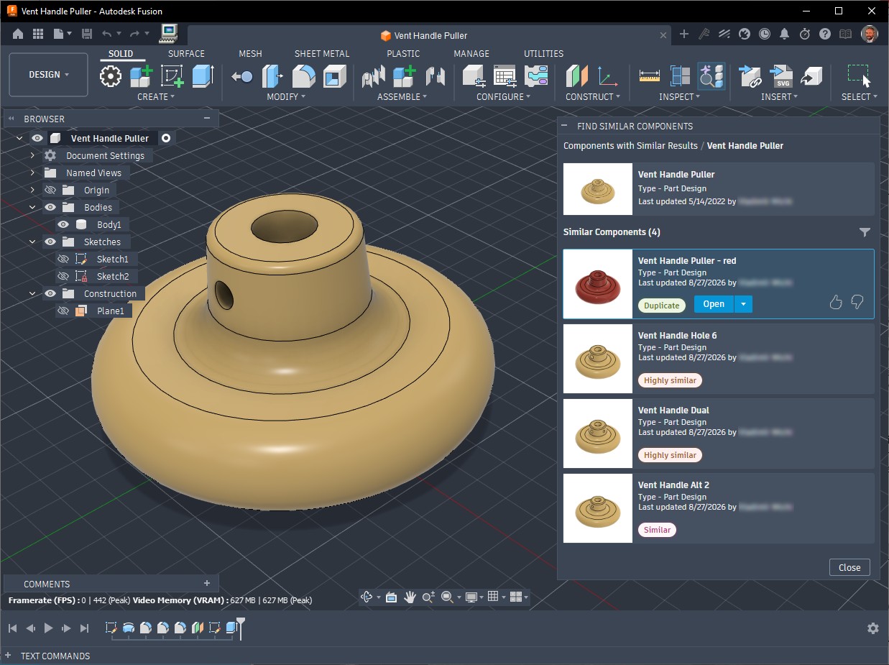This screenshot has width=889, height=665.
Task: Open the notifications bell icon
Action: pos(785,34)
